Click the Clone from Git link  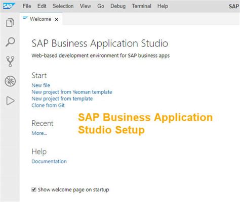48,106
